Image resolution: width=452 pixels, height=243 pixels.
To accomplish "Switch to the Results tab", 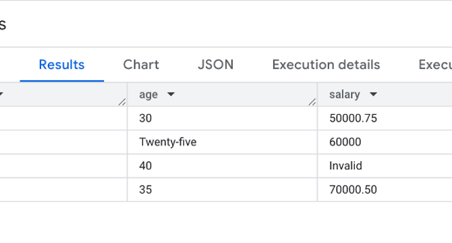I will [x=61, y=65].
